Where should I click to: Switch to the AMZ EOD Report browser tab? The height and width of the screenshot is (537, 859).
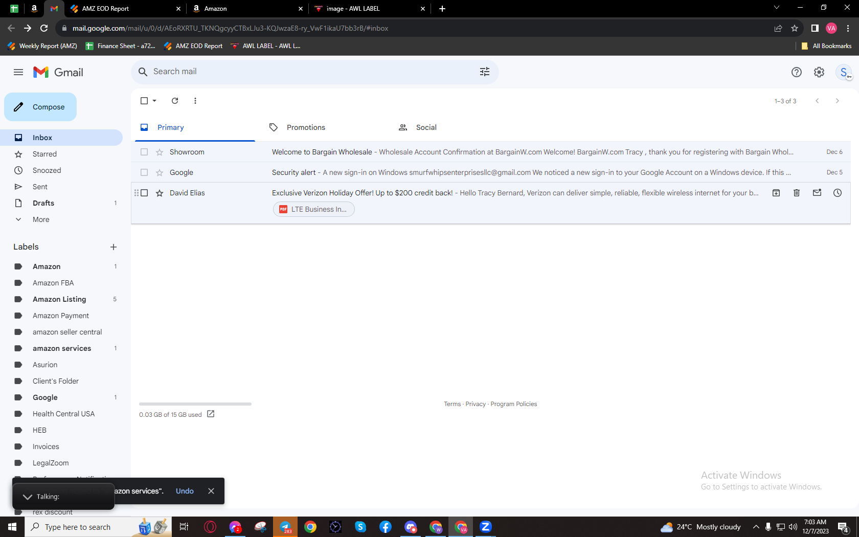125,9
